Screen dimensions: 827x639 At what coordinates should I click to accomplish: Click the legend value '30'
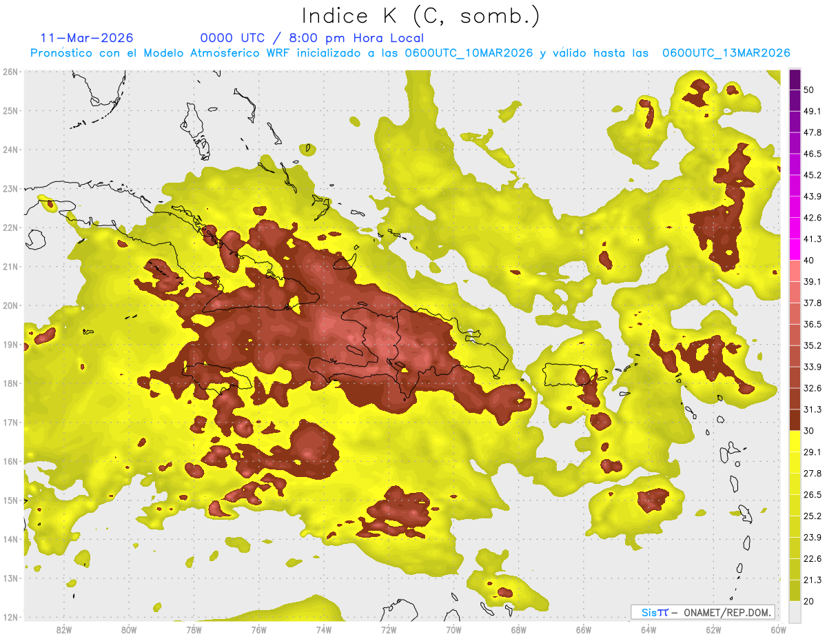(x=809, y=431)
